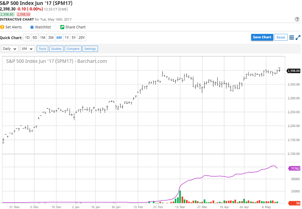Click the green 2,398.80 bid price
Screen dimensions: 302x209
click(x=7, y=14)
